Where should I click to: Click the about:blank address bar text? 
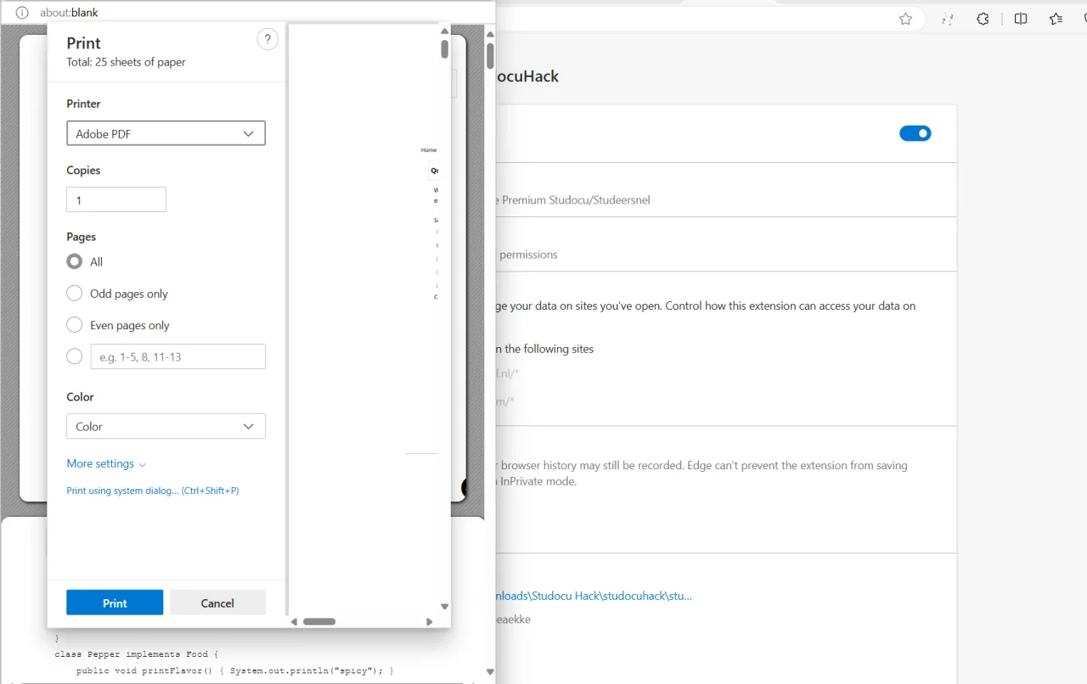(69, 13)
